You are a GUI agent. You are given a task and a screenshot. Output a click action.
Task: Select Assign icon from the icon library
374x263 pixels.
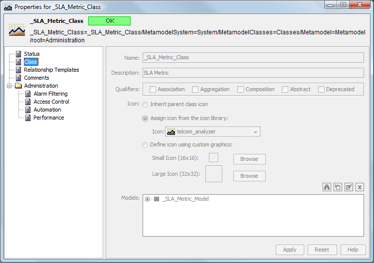click(145, 119)
